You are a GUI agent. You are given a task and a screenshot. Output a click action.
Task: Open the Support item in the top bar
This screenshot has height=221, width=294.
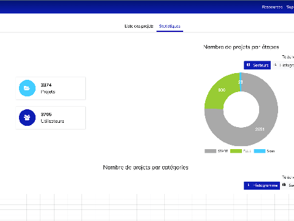click(x=290, y=7)
